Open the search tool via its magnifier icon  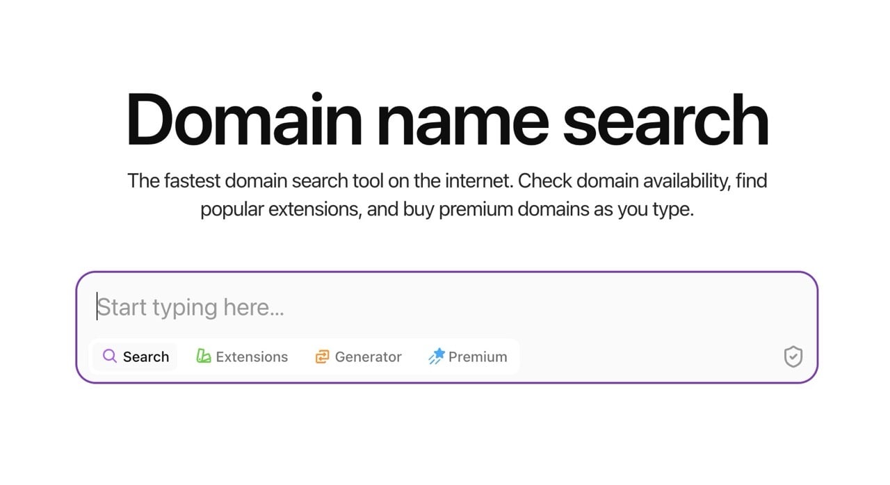[110, 356]
